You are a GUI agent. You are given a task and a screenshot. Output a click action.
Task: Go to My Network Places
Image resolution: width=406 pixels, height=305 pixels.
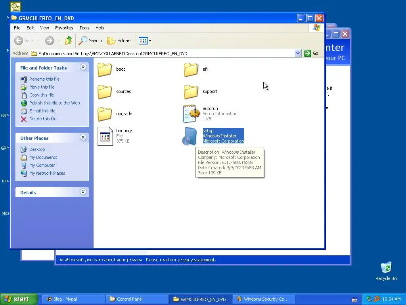point(47,173)
